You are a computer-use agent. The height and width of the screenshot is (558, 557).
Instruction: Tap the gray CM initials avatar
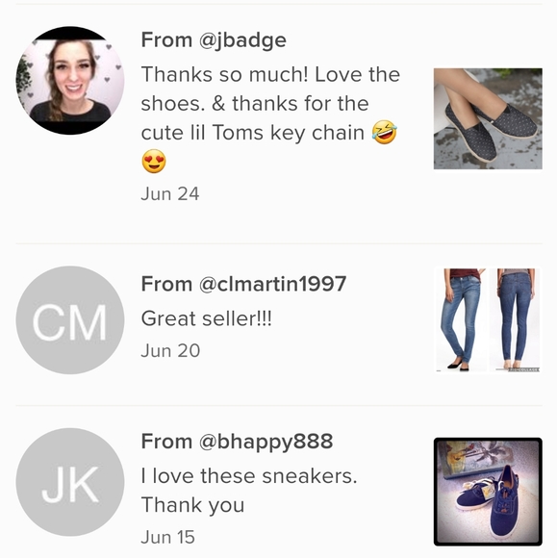tap(70, 320)
